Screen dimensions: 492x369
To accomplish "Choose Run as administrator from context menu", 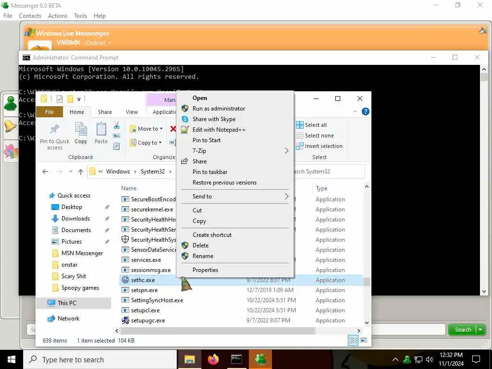I will (x=234, y=109).
